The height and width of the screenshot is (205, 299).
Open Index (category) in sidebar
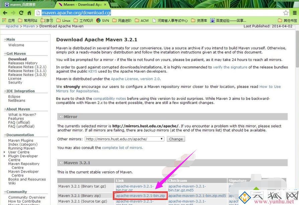pos(23,144)
